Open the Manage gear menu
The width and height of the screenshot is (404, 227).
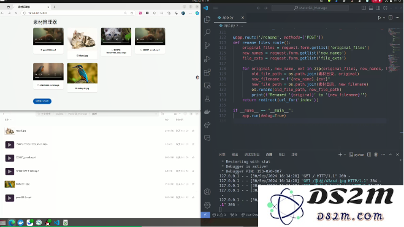point(207,206)
